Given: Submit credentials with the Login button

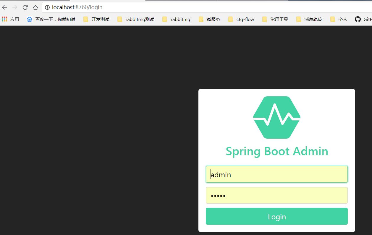Looking at the screenshot, I should point(277,216).
